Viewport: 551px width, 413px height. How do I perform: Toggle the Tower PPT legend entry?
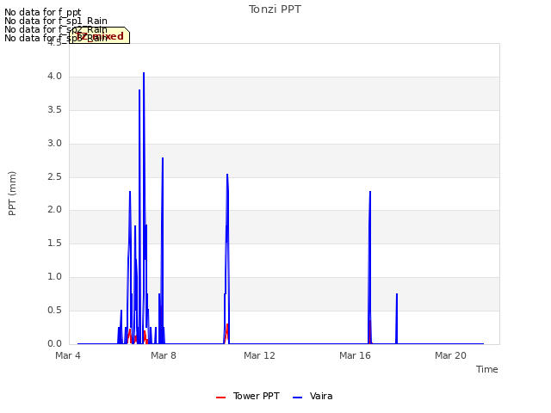click(x=248, y=396)
